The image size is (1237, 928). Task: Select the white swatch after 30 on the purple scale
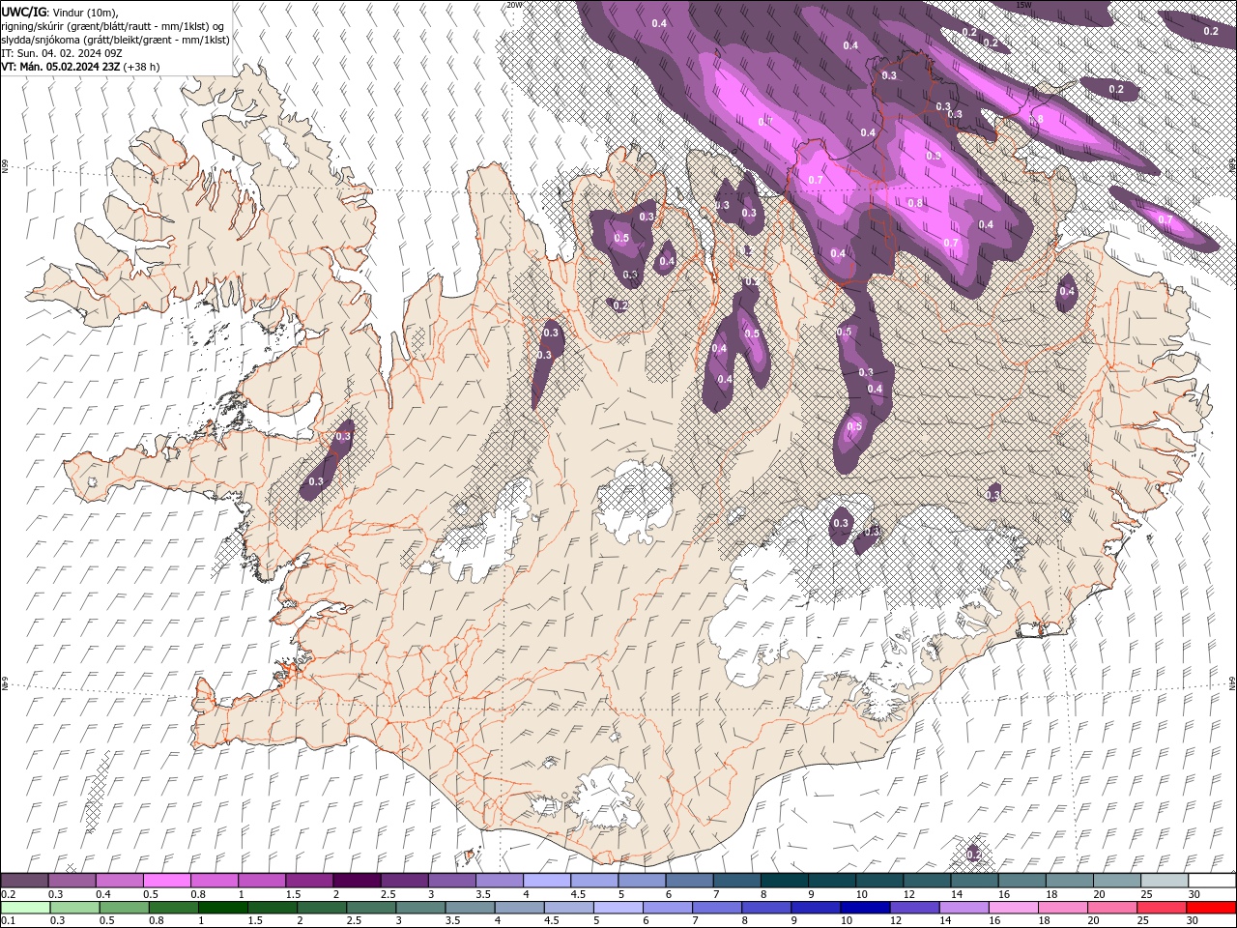pos(1212,881)
